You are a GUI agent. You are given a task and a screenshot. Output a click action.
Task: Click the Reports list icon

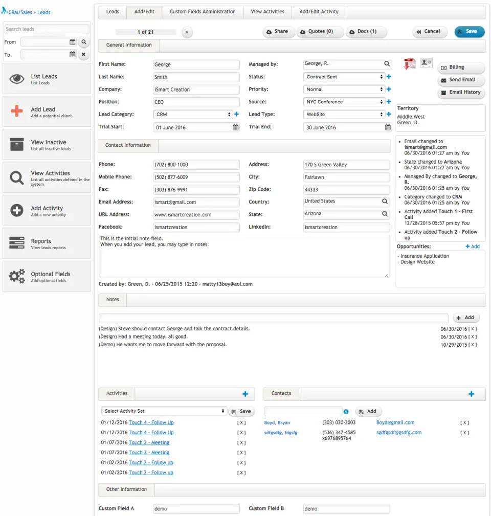coord(17,243)
